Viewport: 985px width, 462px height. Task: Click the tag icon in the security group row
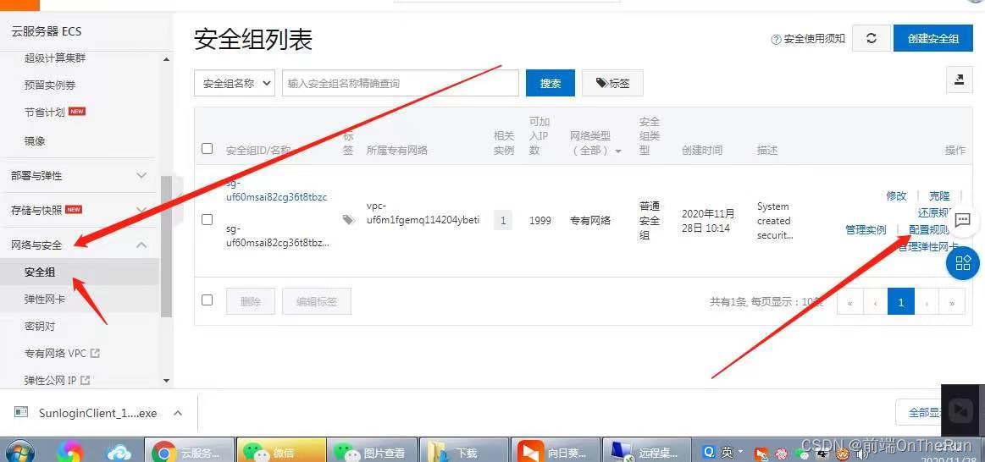coord(348,220)
